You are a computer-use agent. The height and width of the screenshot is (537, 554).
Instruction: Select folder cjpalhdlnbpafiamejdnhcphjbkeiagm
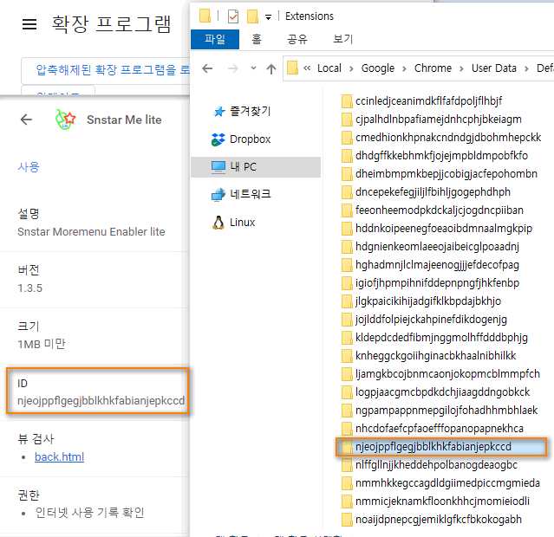pos(432,120)
